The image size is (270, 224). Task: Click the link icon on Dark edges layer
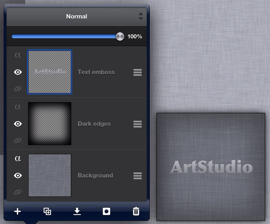(x=17, y=140)
